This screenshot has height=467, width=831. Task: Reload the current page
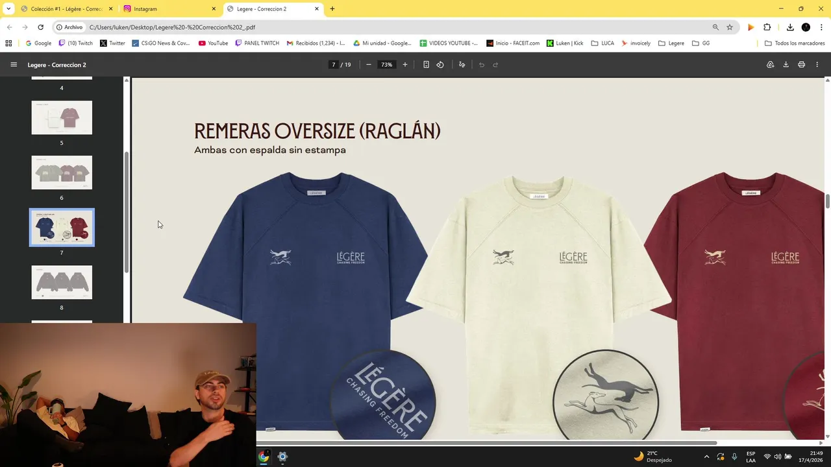(40, 27)
